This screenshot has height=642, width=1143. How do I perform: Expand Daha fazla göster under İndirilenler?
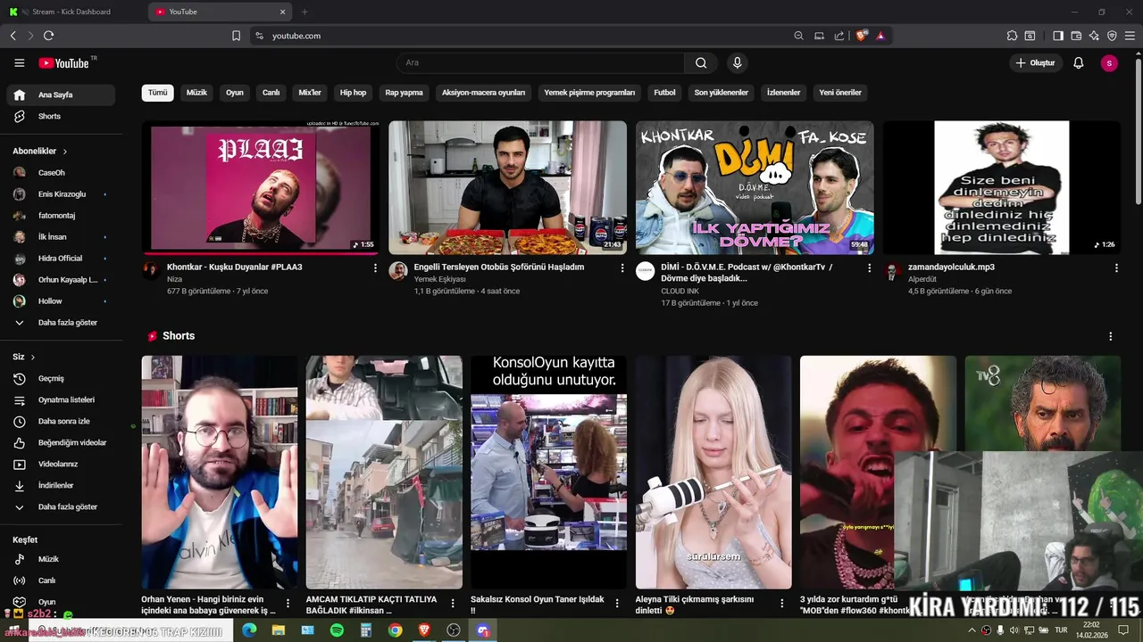[x=61, y=506]
